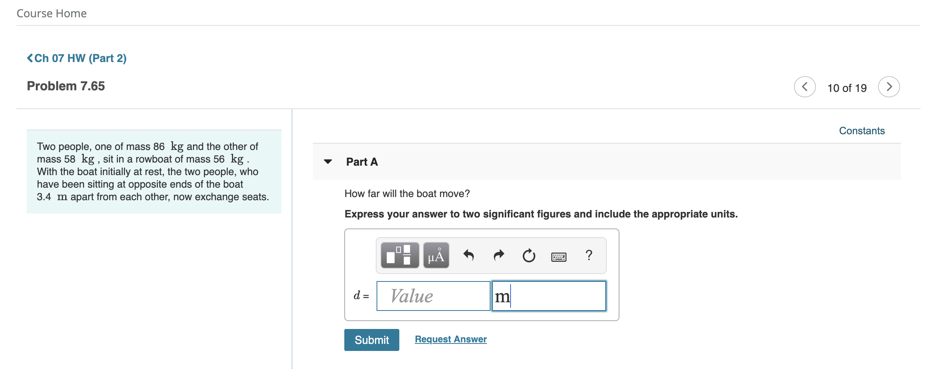Undo the last answer edit
The height and width of the screenshot is (369, 937).
[x=468, y=256]
